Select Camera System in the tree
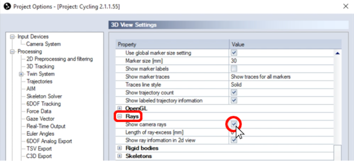Image resolution: width=354 pixels, height=161 pixels. pos(44,44)
